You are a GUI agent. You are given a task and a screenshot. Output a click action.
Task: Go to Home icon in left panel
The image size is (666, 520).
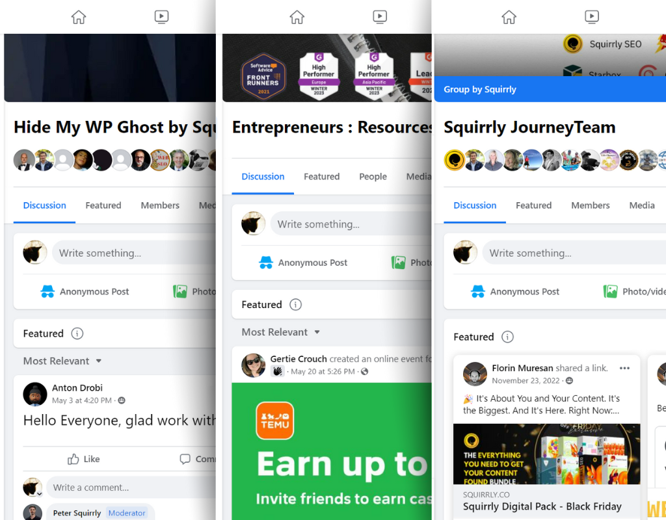79,17
